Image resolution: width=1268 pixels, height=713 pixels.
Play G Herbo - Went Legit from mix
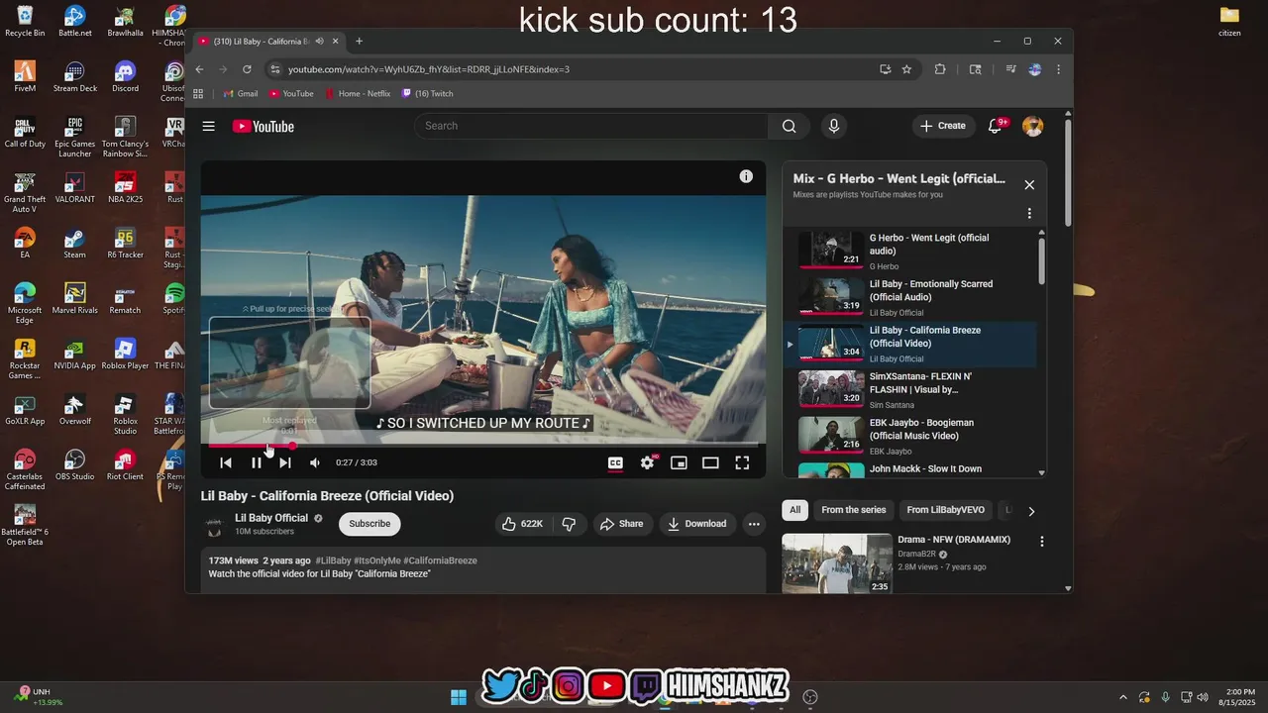pos(909,252)
